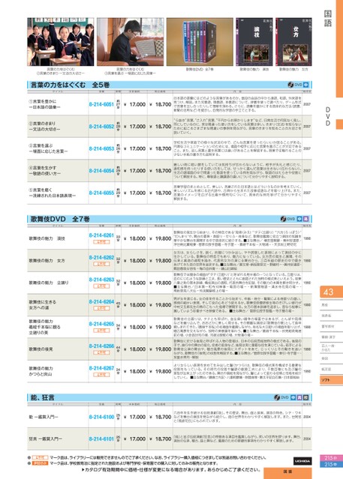The width and height of the screenshot is (343, 479).
Task: Click DVD disc icon in 言葉の力をはぐくむ header
Action: (290, 85)
